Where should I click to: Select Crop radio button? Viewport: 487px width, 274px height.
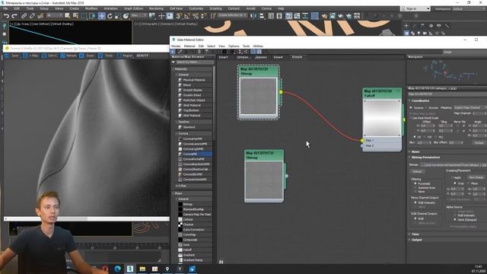pos(455,183)
